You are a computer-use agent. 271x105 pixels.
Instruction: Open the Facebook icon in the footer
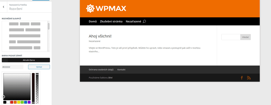coord(242,78)
